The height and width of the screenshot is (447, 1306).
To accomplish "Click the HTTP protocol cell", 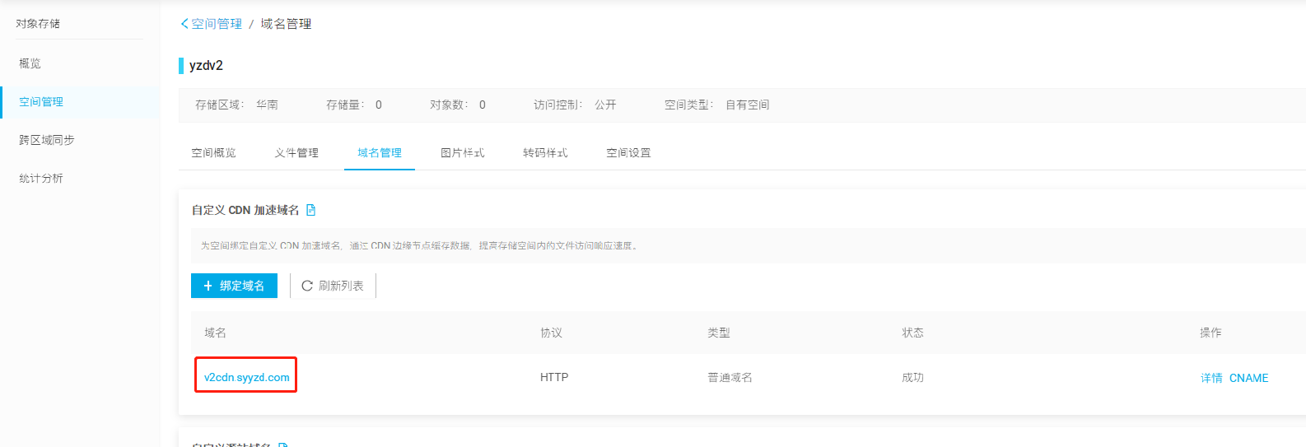I will click(x=554, y=377).
